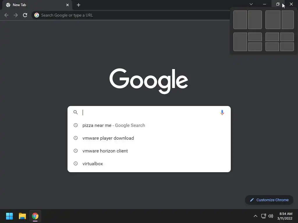Snap window to narrow right zone of uneven layout
Viewport: 298px width, 223px height.
tap(288, 20)
